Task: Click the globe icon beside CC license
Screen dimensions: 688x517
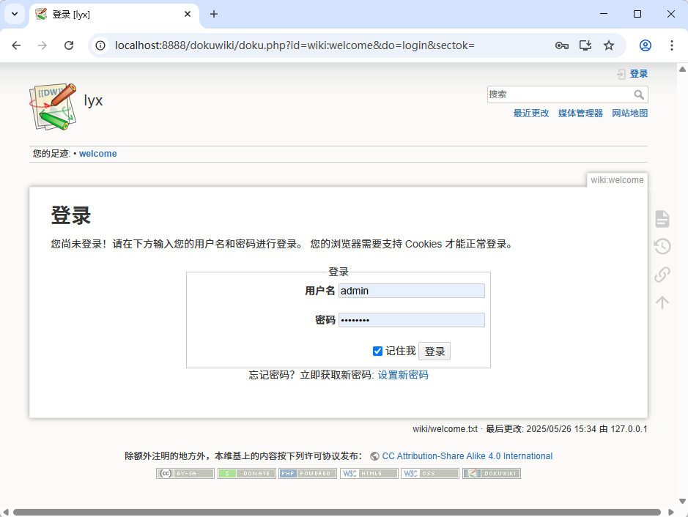Action: (374, 456)
